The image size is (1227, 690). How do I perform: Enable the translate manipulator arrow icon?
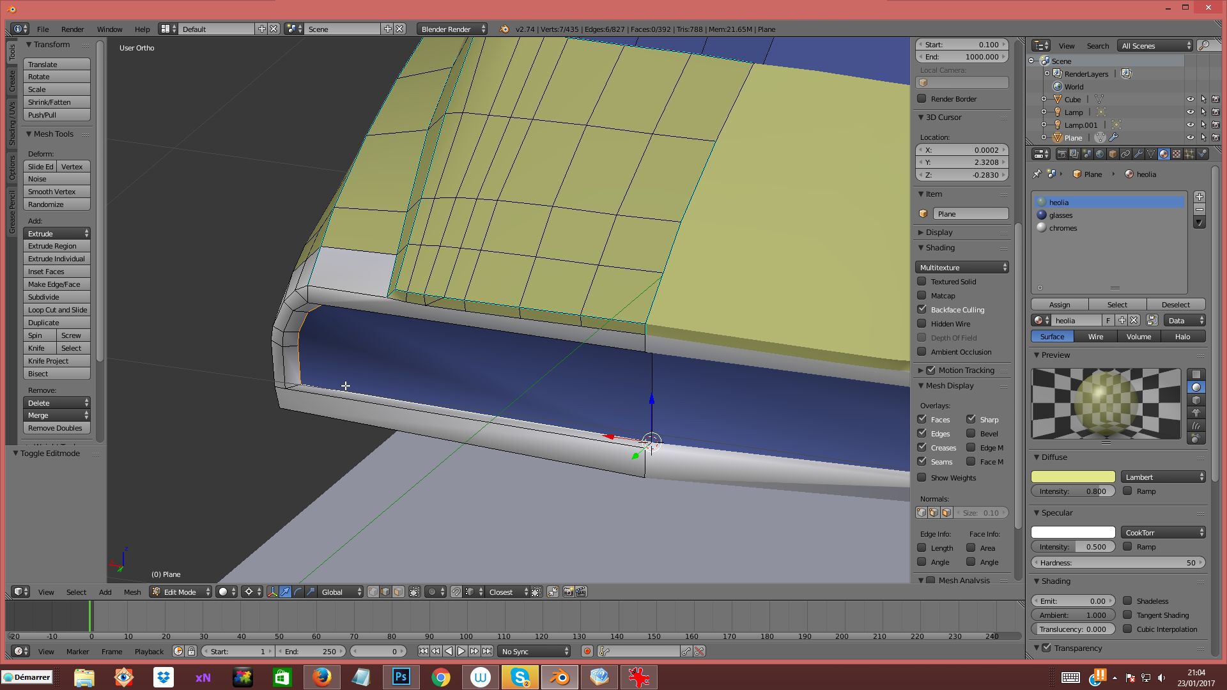click(x=285, y=592)
